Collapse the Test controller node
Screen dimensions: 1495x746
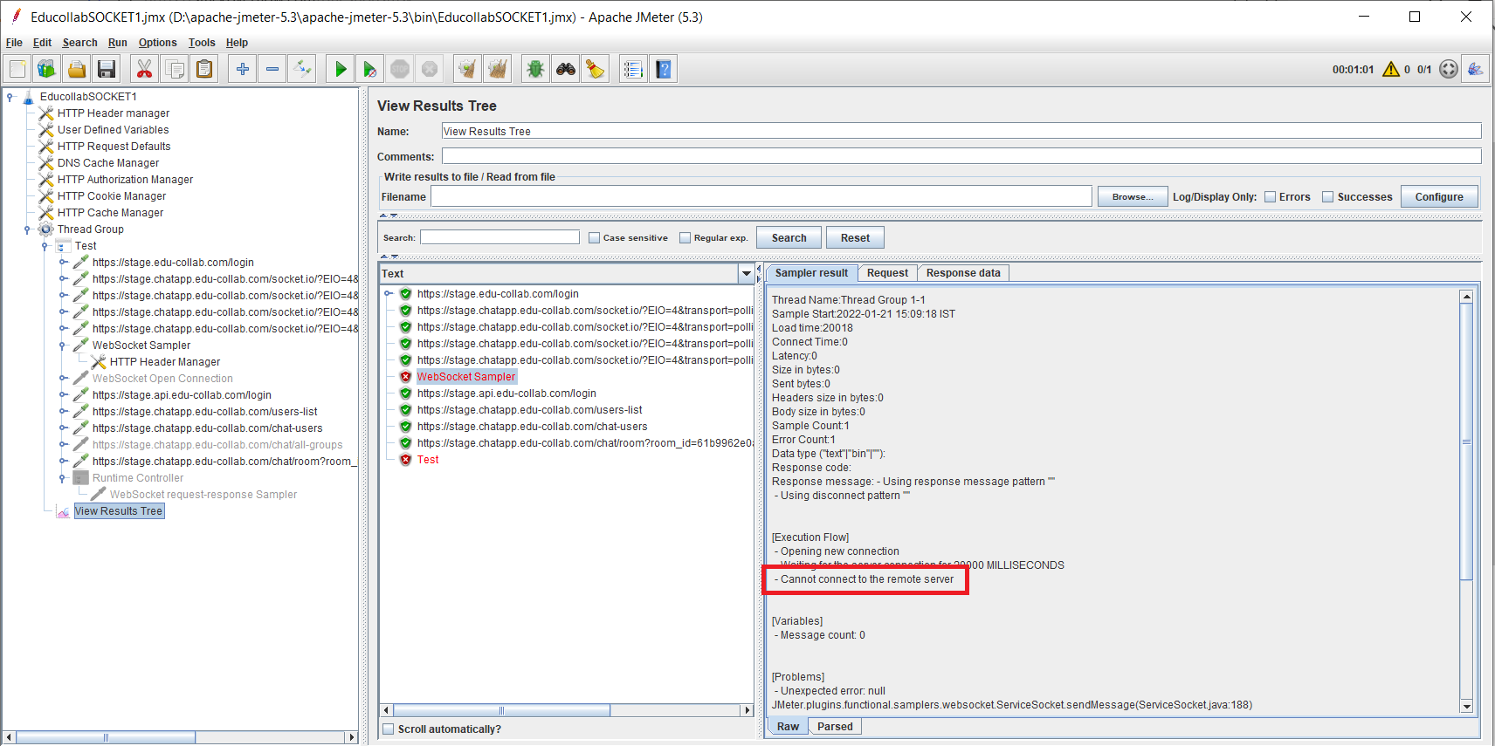(45, 246)
